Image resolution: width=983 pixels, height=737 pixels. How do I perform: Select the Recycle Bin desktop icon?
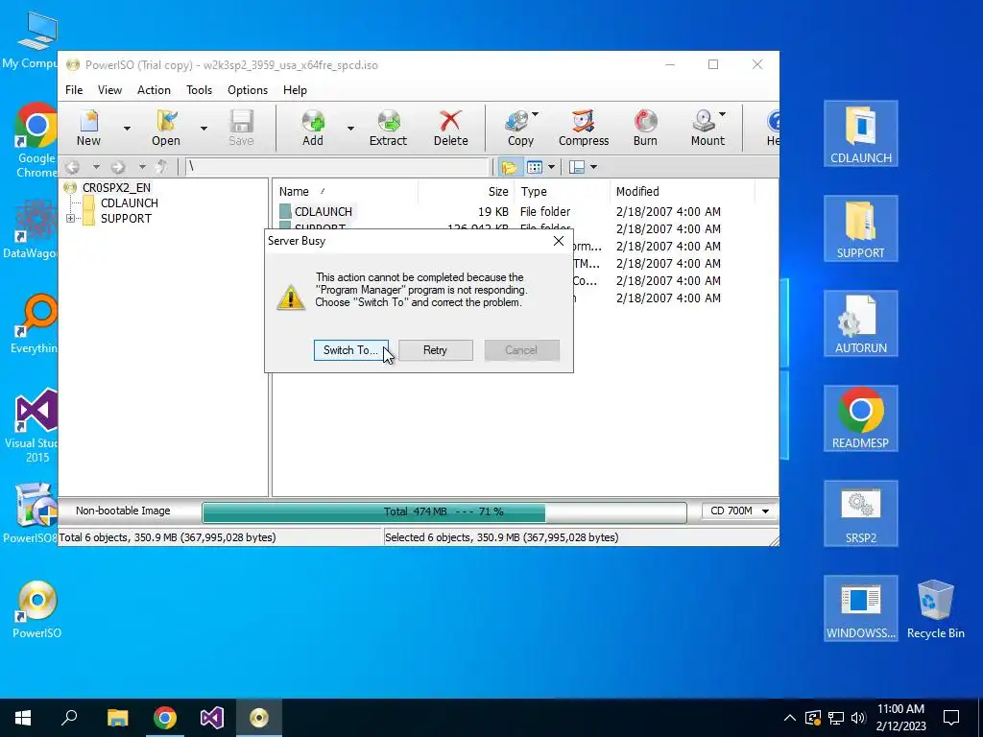click(x=935, y=608)
